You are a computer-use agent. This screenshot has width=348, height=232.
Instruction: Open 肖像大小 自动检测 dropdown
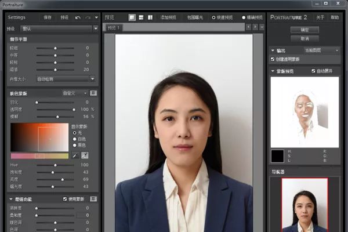point(66,79)
